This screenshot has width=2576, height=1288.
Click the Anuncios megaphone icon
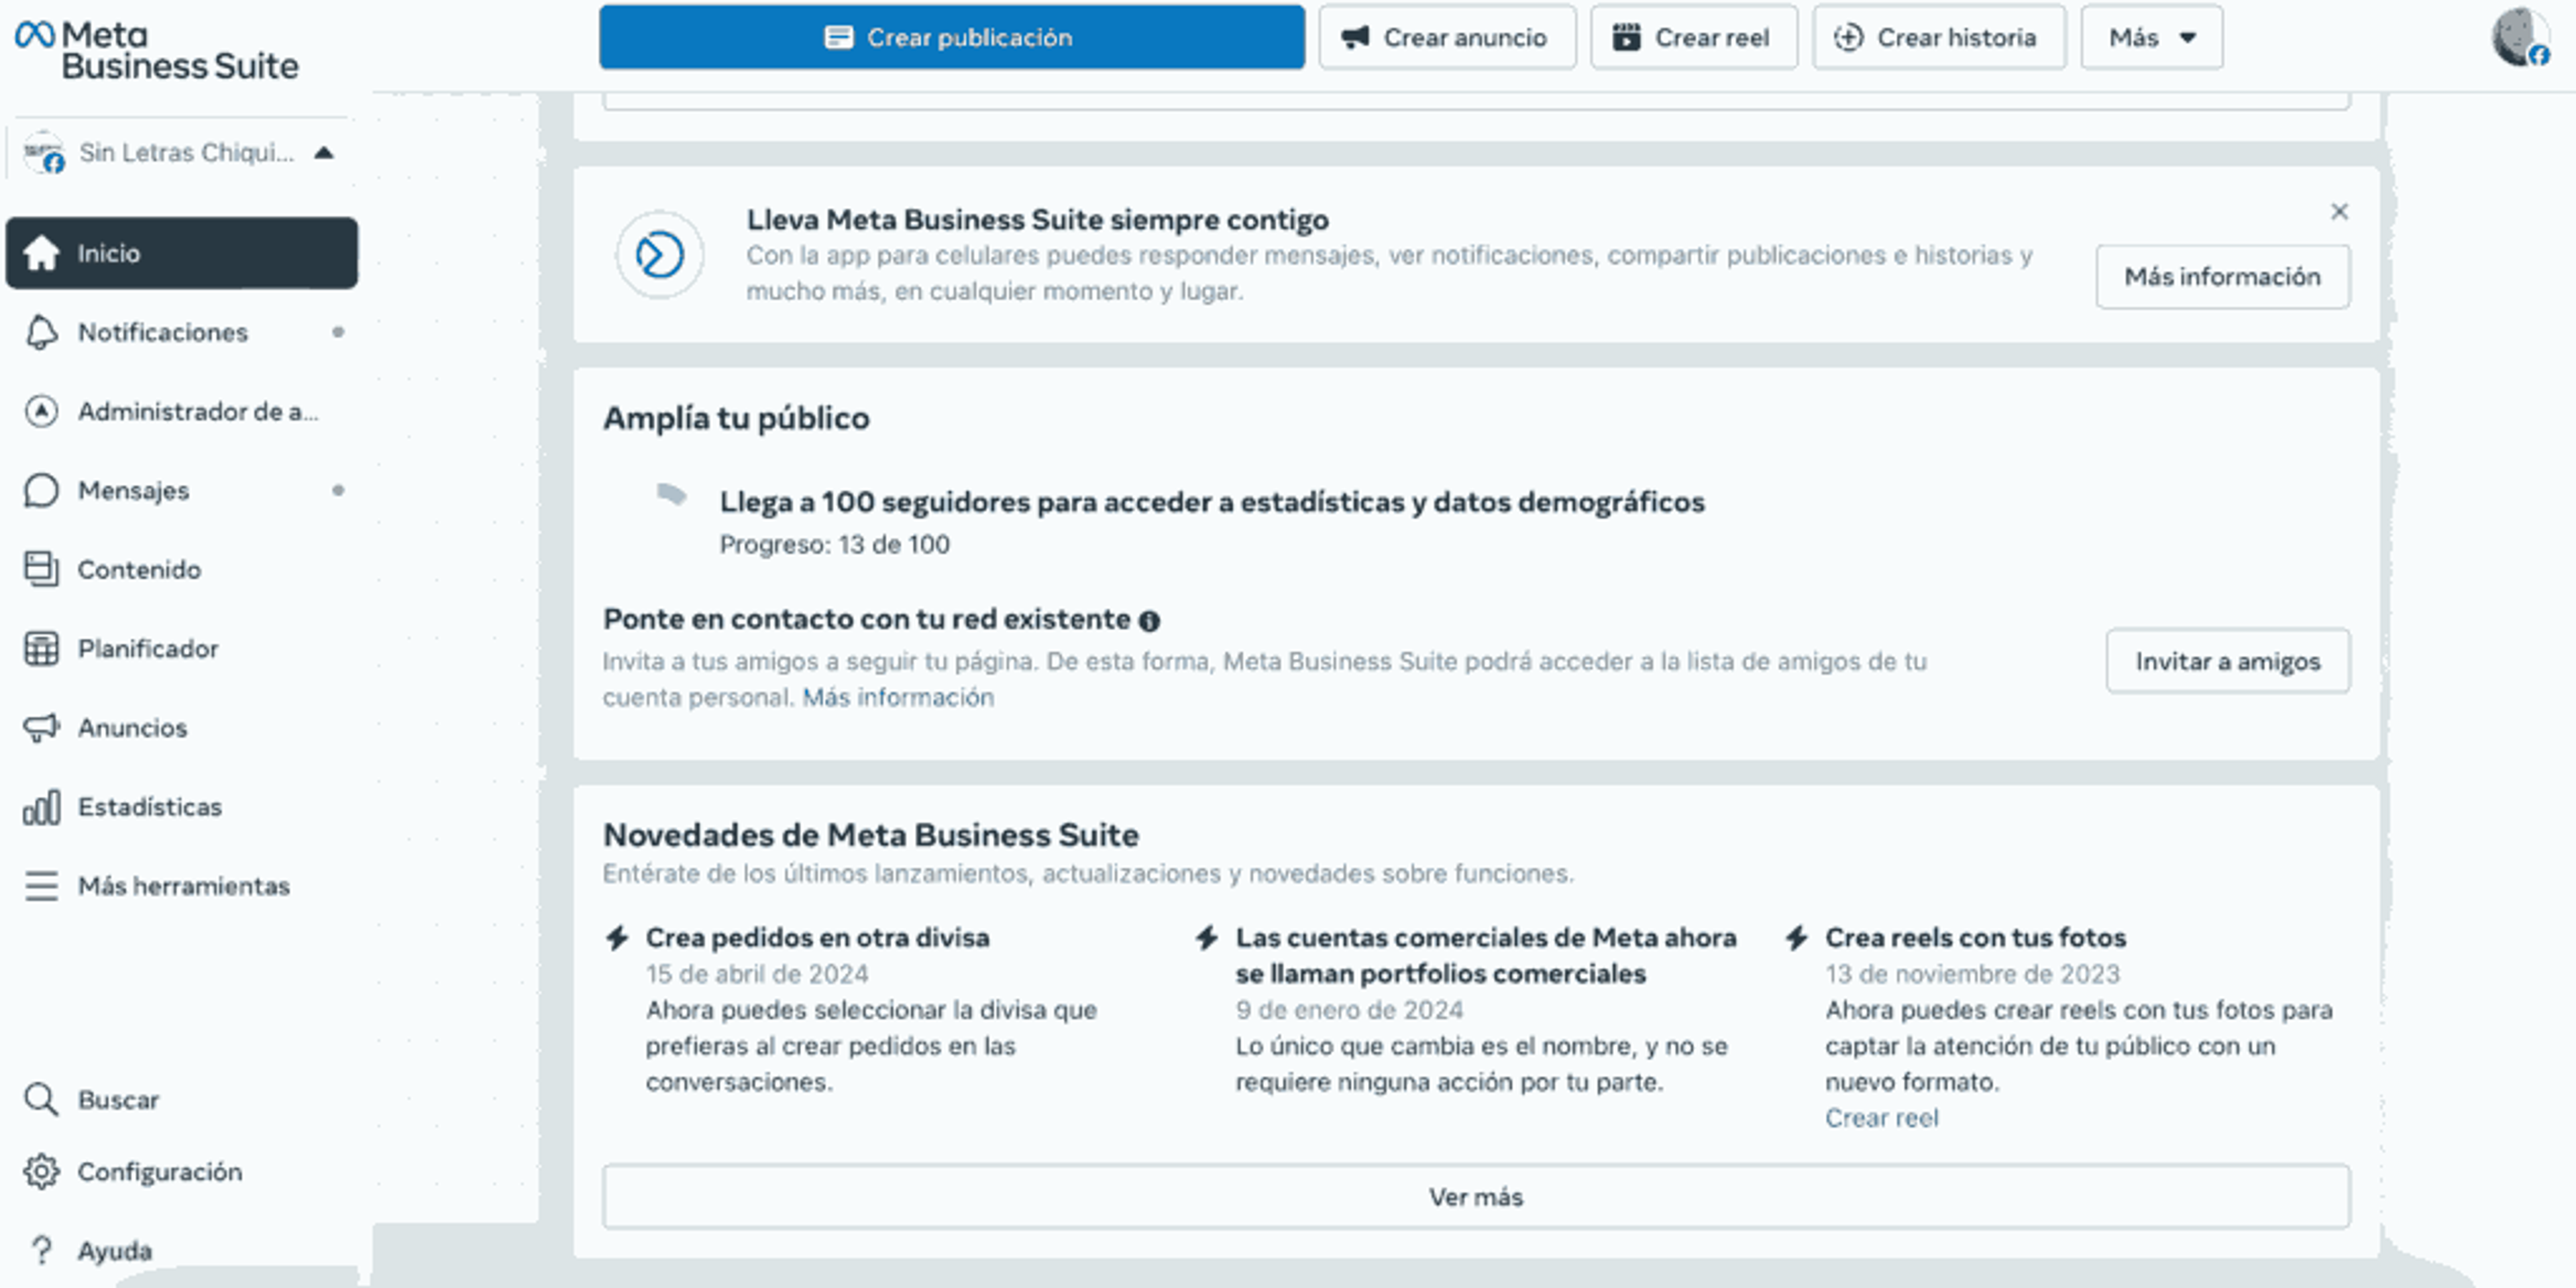coord(41,727)
